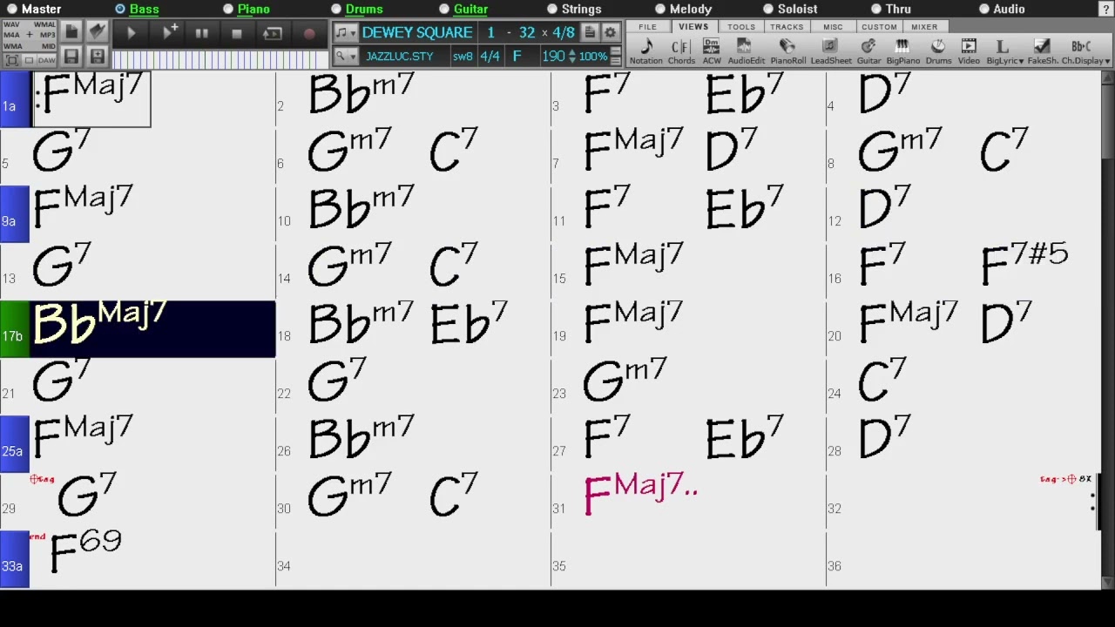Select the Guitar track radio button
Image resolution: width=1115 pixels, height=627 pixels.
tap(444, 9)
